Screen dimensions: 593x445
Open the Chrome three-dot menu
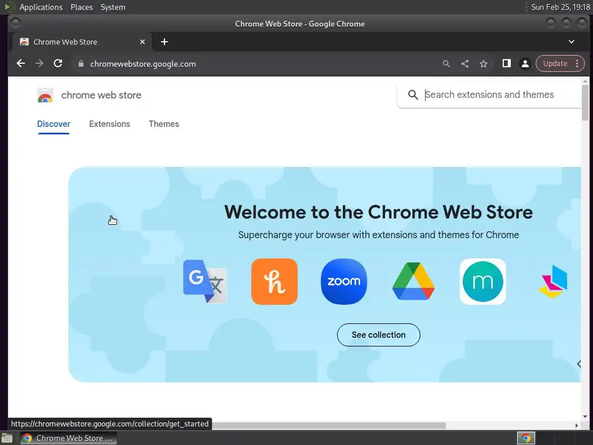coord(577,64)
